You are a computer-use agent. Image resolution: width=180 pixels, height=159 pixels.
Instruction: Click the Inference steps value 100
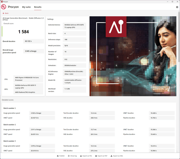point(74,39)
